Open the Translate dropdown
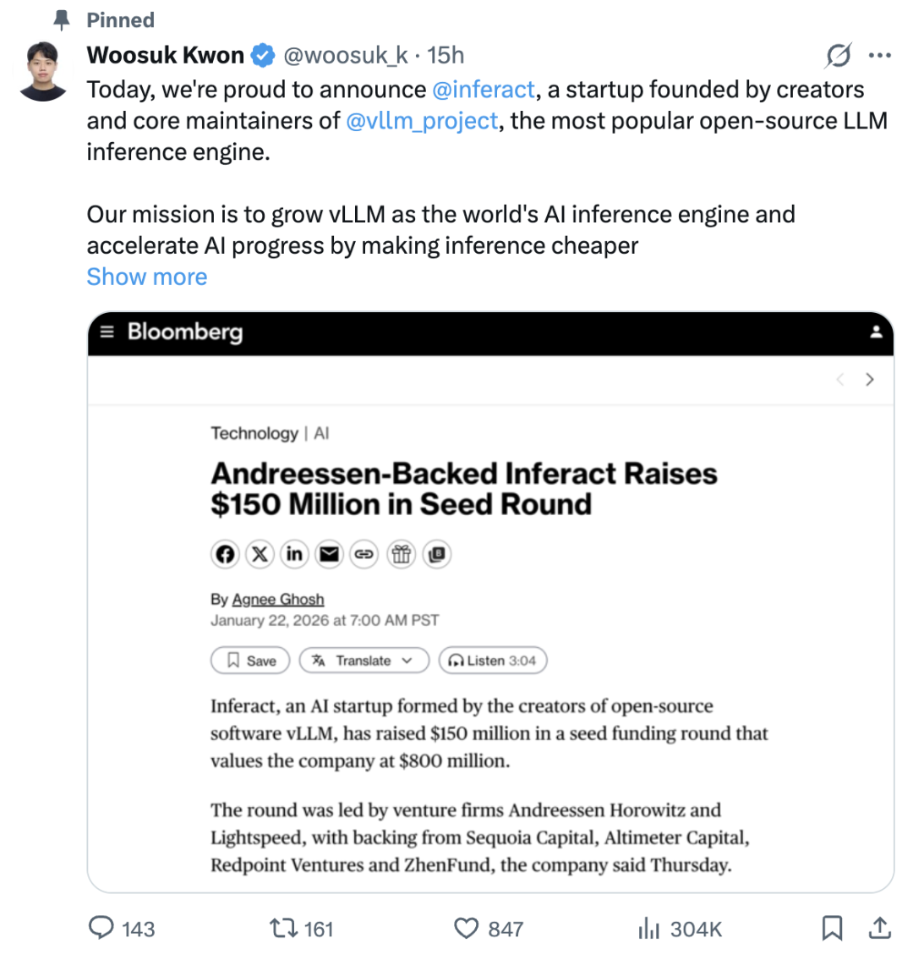This screenshot has width=913, height=960. tap(364, 661)
